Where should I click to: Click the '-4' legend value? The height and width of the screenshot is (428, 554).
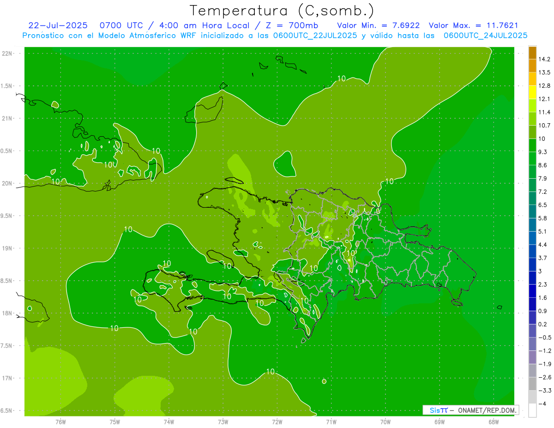point(543,404)
